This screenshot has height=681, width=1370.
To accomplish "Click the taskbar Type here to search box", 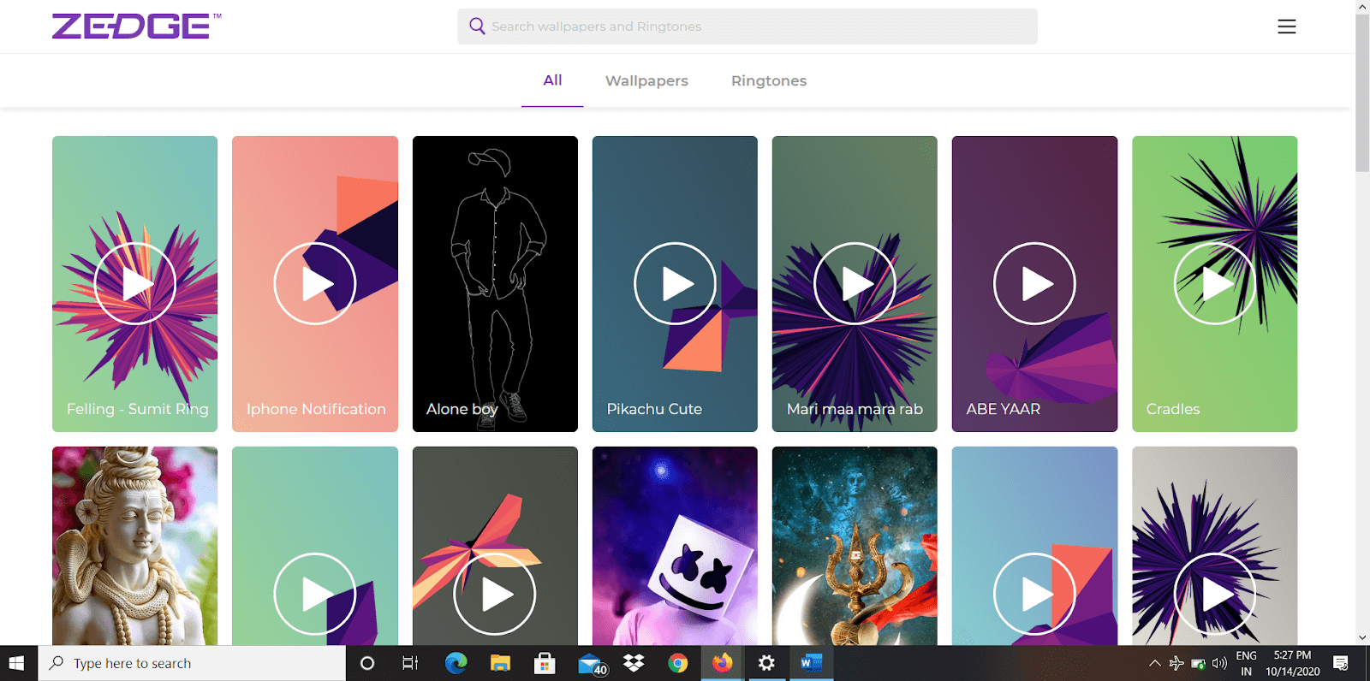I will (x=192, y=663).
